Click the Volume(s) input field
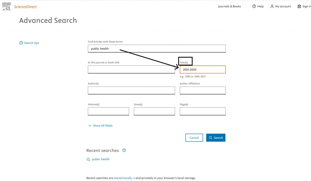311x181 pixels. click(108, 111)
